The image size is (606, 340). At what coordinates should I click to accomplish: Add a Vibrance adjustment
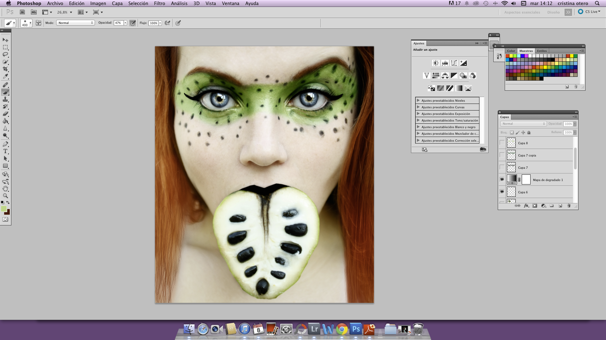(x=426, y=76)
